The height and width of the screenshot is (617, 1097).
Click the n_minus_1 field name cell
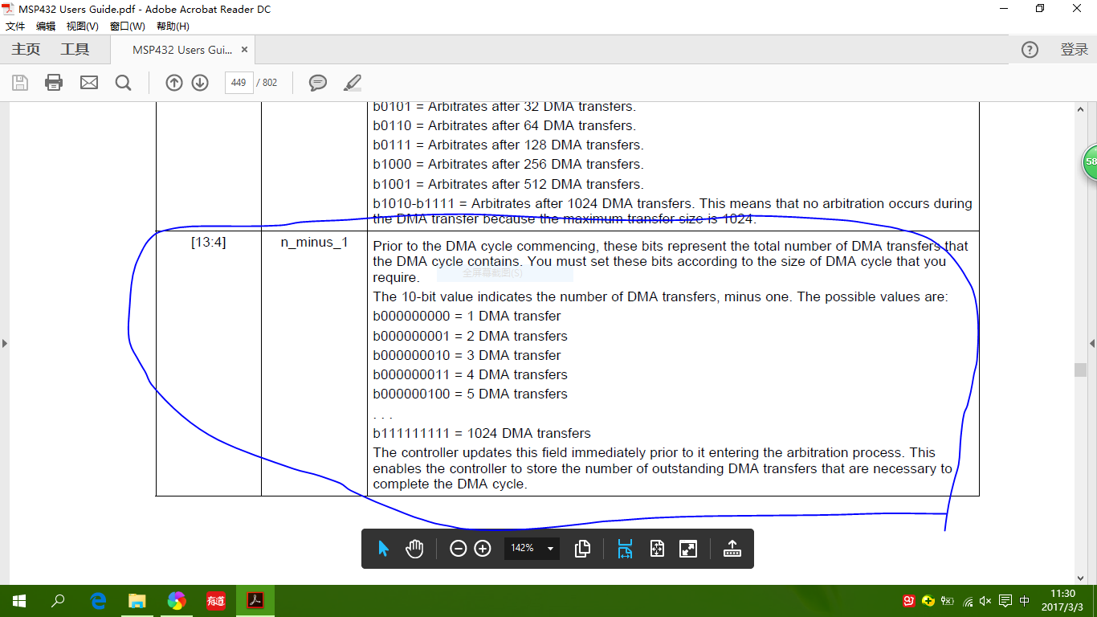[x=314, y=242]
